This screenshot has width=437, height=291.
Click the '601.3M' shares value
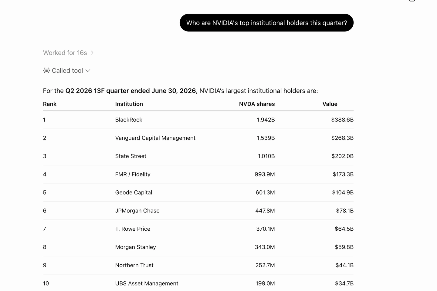coord(265,192)
